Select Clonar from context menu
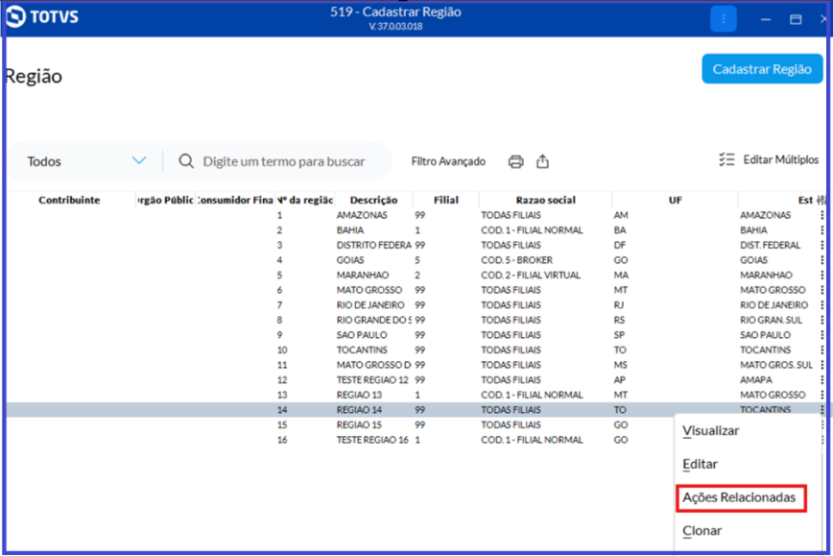The width and height of the screenshot is (833, 556). point(702,530)
